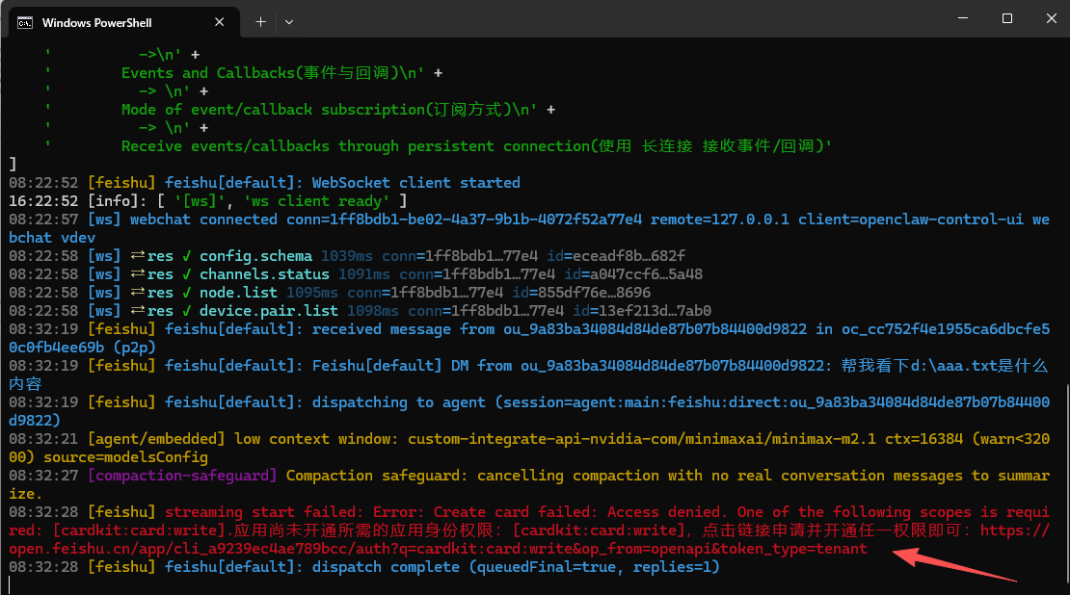This screenshot has height=595, width=1070.
Task: Click 'Receive events/callbacks through persistent connection' line
Action: [476, 146]
